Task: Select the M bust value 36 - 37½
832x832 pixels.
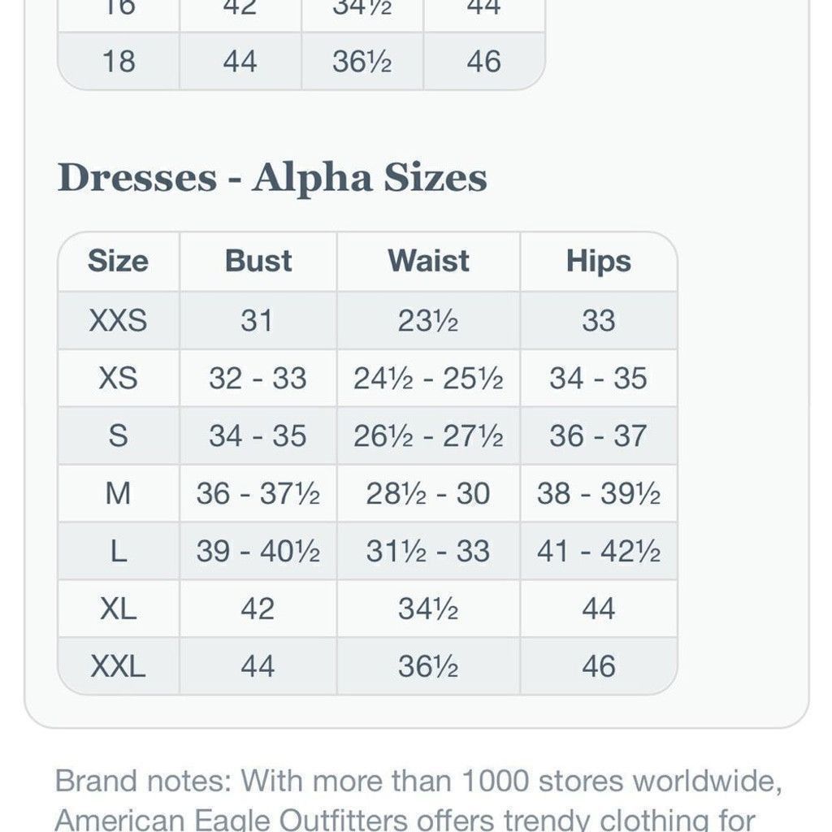Action: [x=258, y=493]
